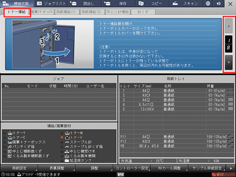
Task: Open the 針くず tab
Action: tap(143, 12)
